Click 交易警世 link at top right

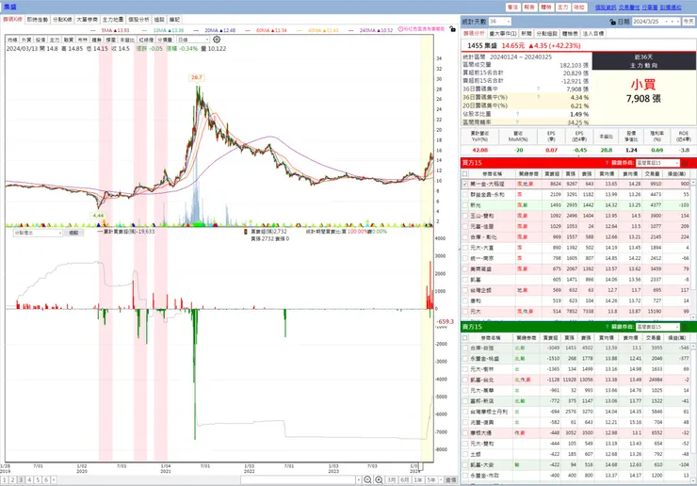click(628, 8)
